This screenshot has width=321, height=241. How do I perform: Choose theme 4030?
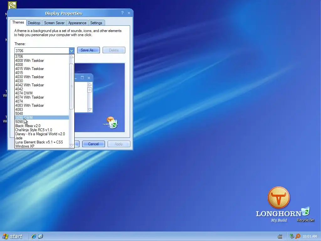click(42, 81)
